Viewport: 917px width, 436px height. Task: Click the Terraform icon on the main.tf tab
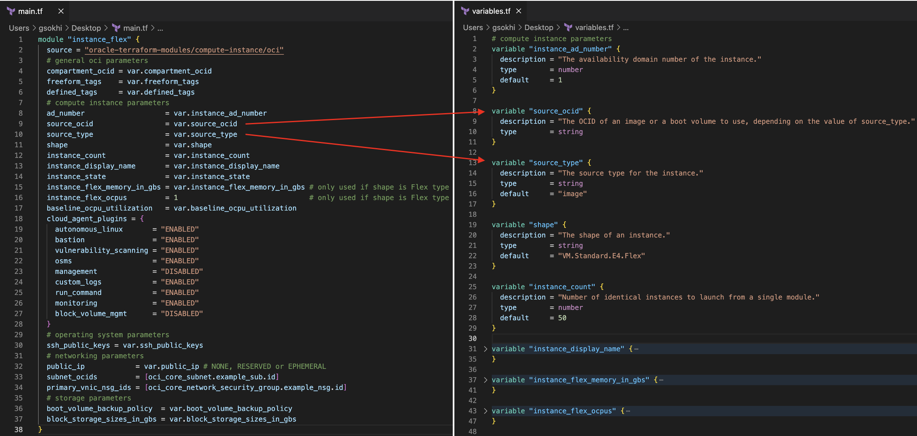(x=11, y=11)
